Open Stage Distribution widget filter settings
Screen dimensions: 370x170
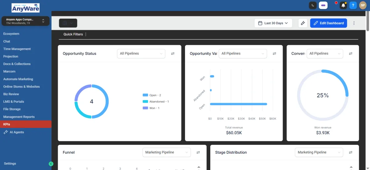click(x=351, y=152)
